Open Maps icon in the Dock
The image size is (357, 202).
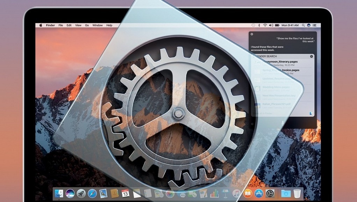point(159,194)
